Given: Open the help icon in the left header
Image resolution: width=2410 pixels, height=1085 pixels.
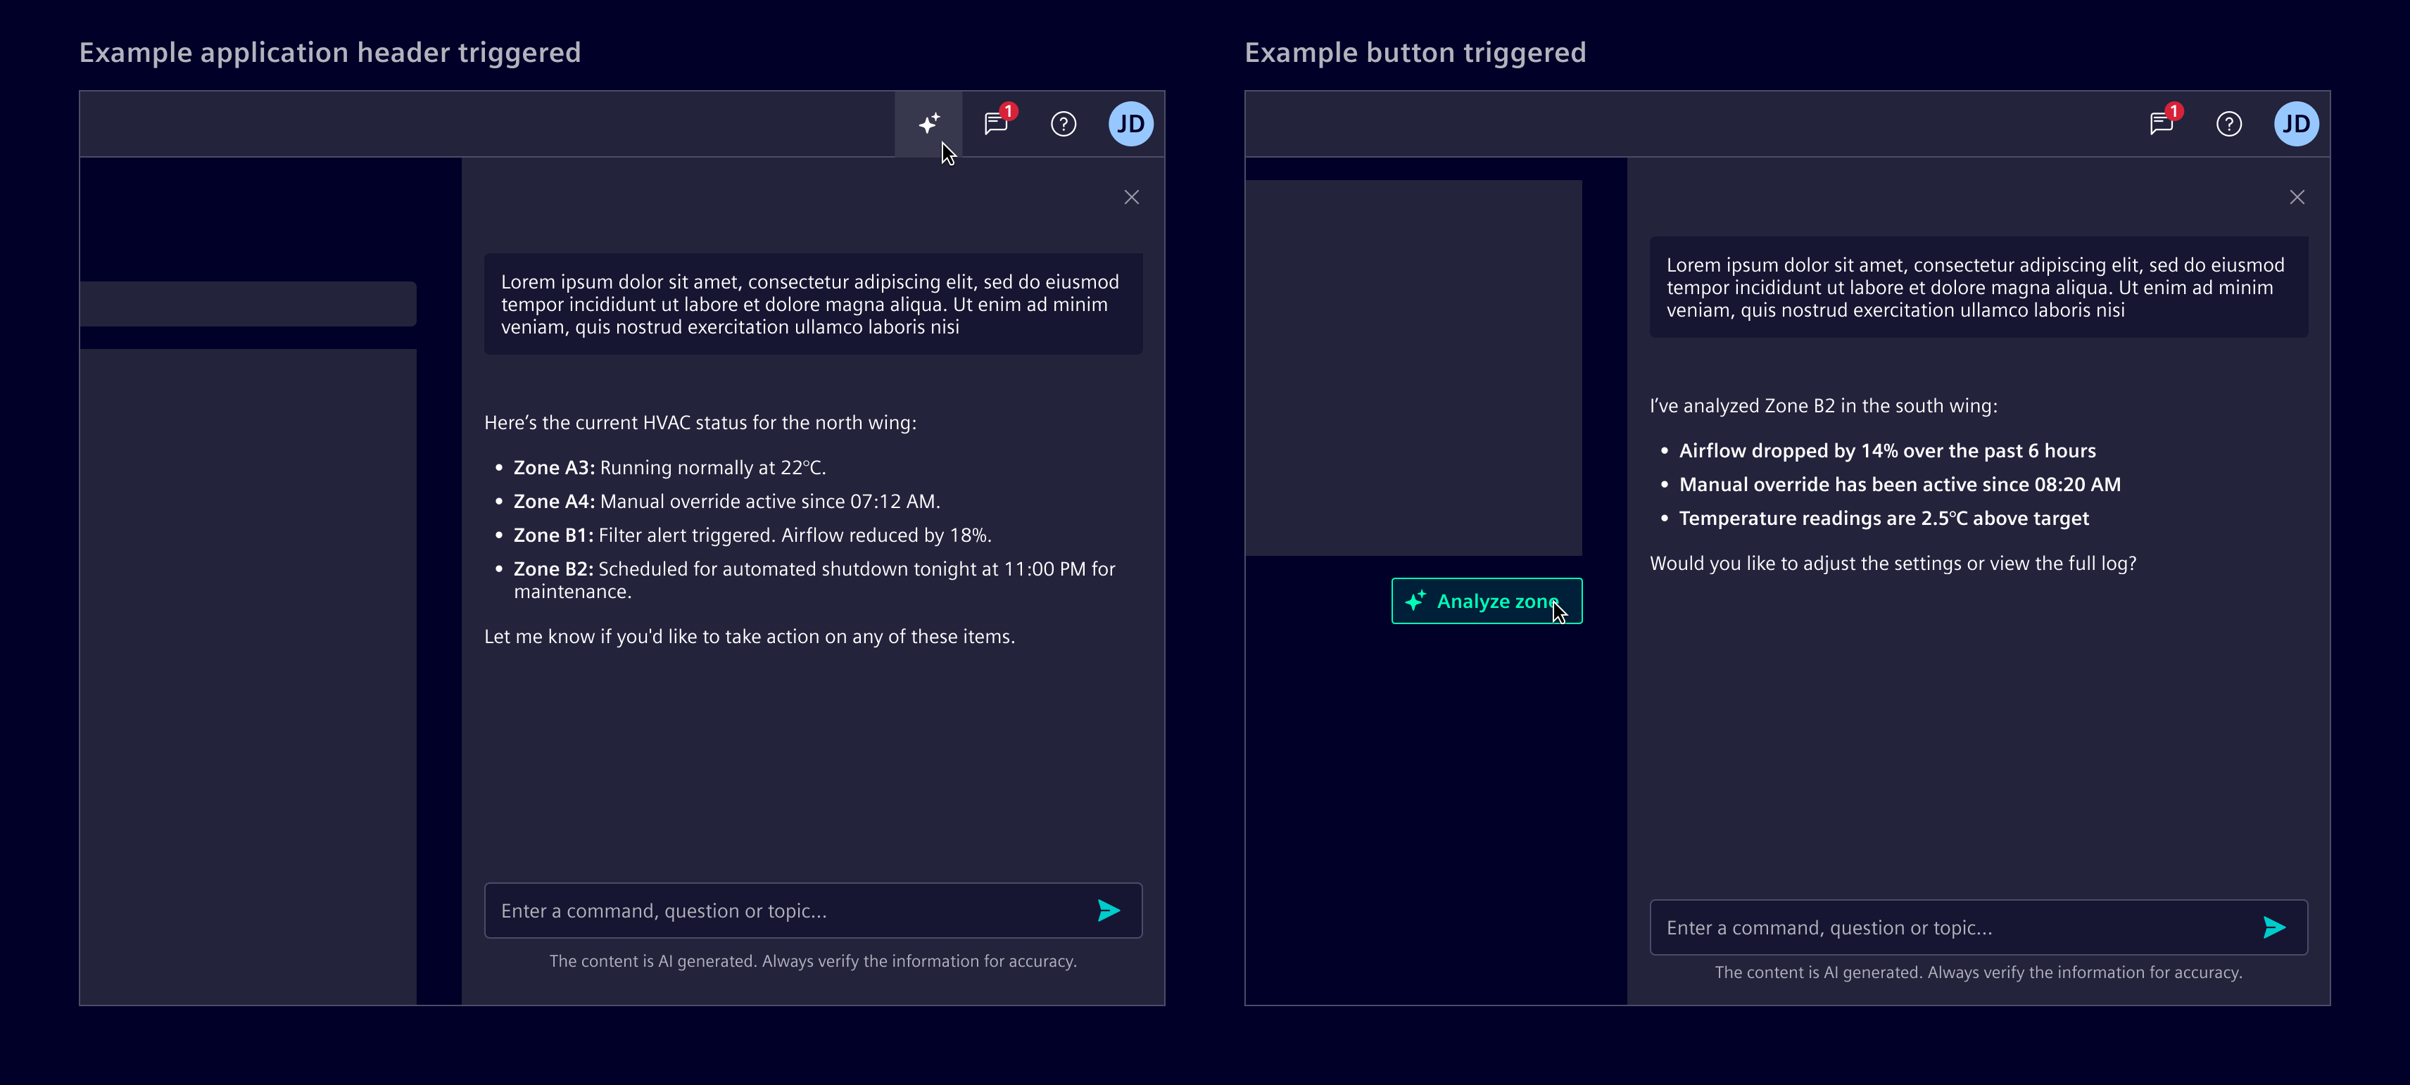Looking at the screenshot, I should (x=1064, y=123).
